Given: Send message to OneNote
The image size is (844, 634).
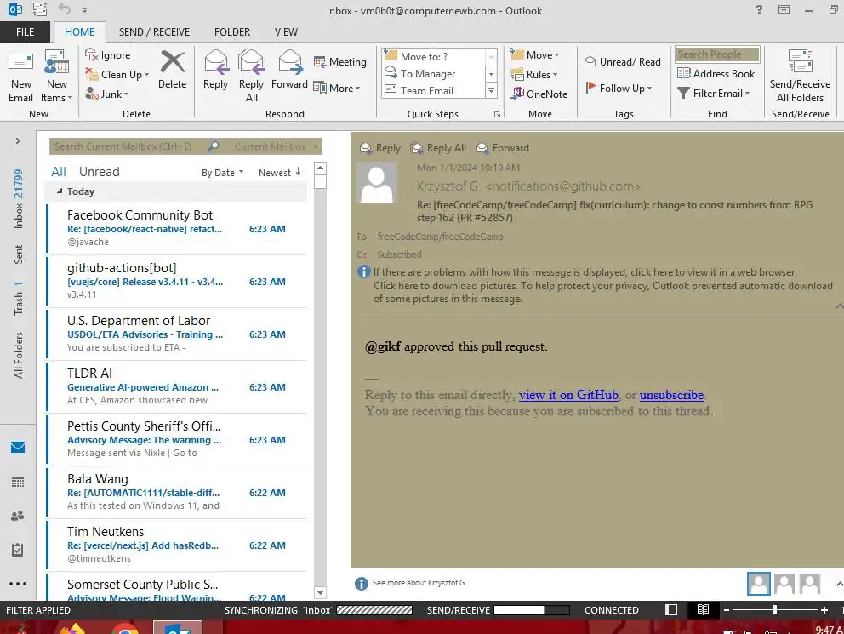Looking at the screenshot, I should pyautogui.click(x=539, y=94).
